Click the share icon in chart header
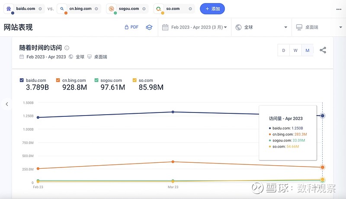This screenshot has height=199, width=346. [323, 50]
